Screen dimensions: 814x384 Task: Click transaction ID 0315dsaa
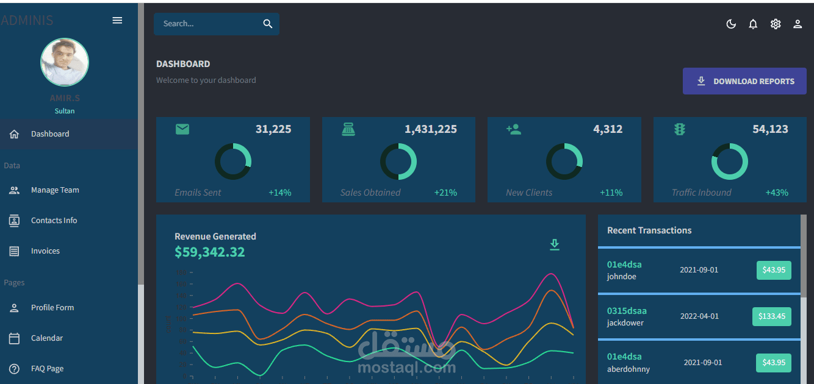tap(627, 311)
